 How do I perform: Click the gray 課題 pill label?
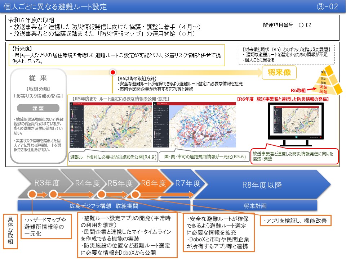(x=38, y=108)
